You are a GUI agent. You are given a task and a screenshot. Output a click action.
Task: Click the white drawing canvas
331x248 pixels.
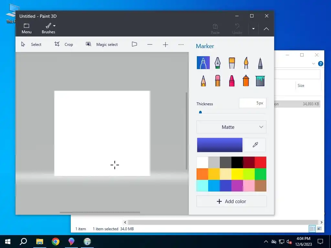point(102,133)
